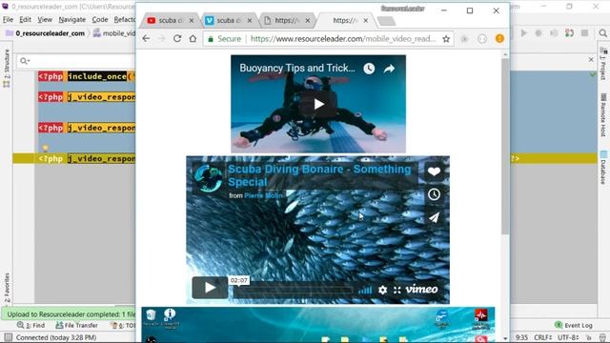
Task: Click the IDE Run button
Action: [x=523, y=33]
